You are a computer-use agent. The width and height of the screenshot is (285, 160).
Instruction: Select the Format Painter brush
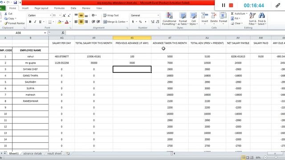pyautogui.click(x=6, y=23)
